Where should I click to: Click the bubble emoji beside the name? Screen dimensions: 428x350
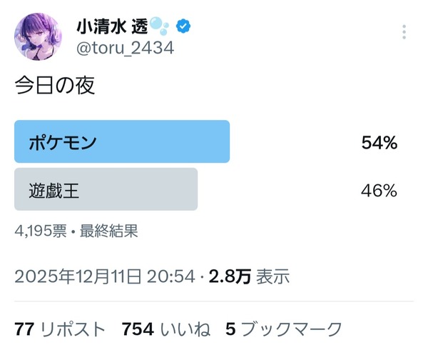(160, 27)
